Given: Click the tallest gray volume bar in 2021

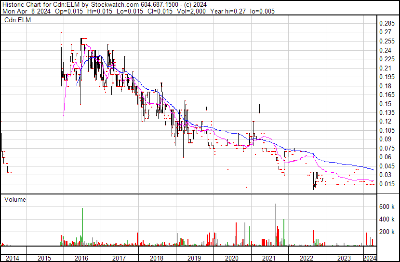Looking at the screenshot, I should (x=276, y=225).
